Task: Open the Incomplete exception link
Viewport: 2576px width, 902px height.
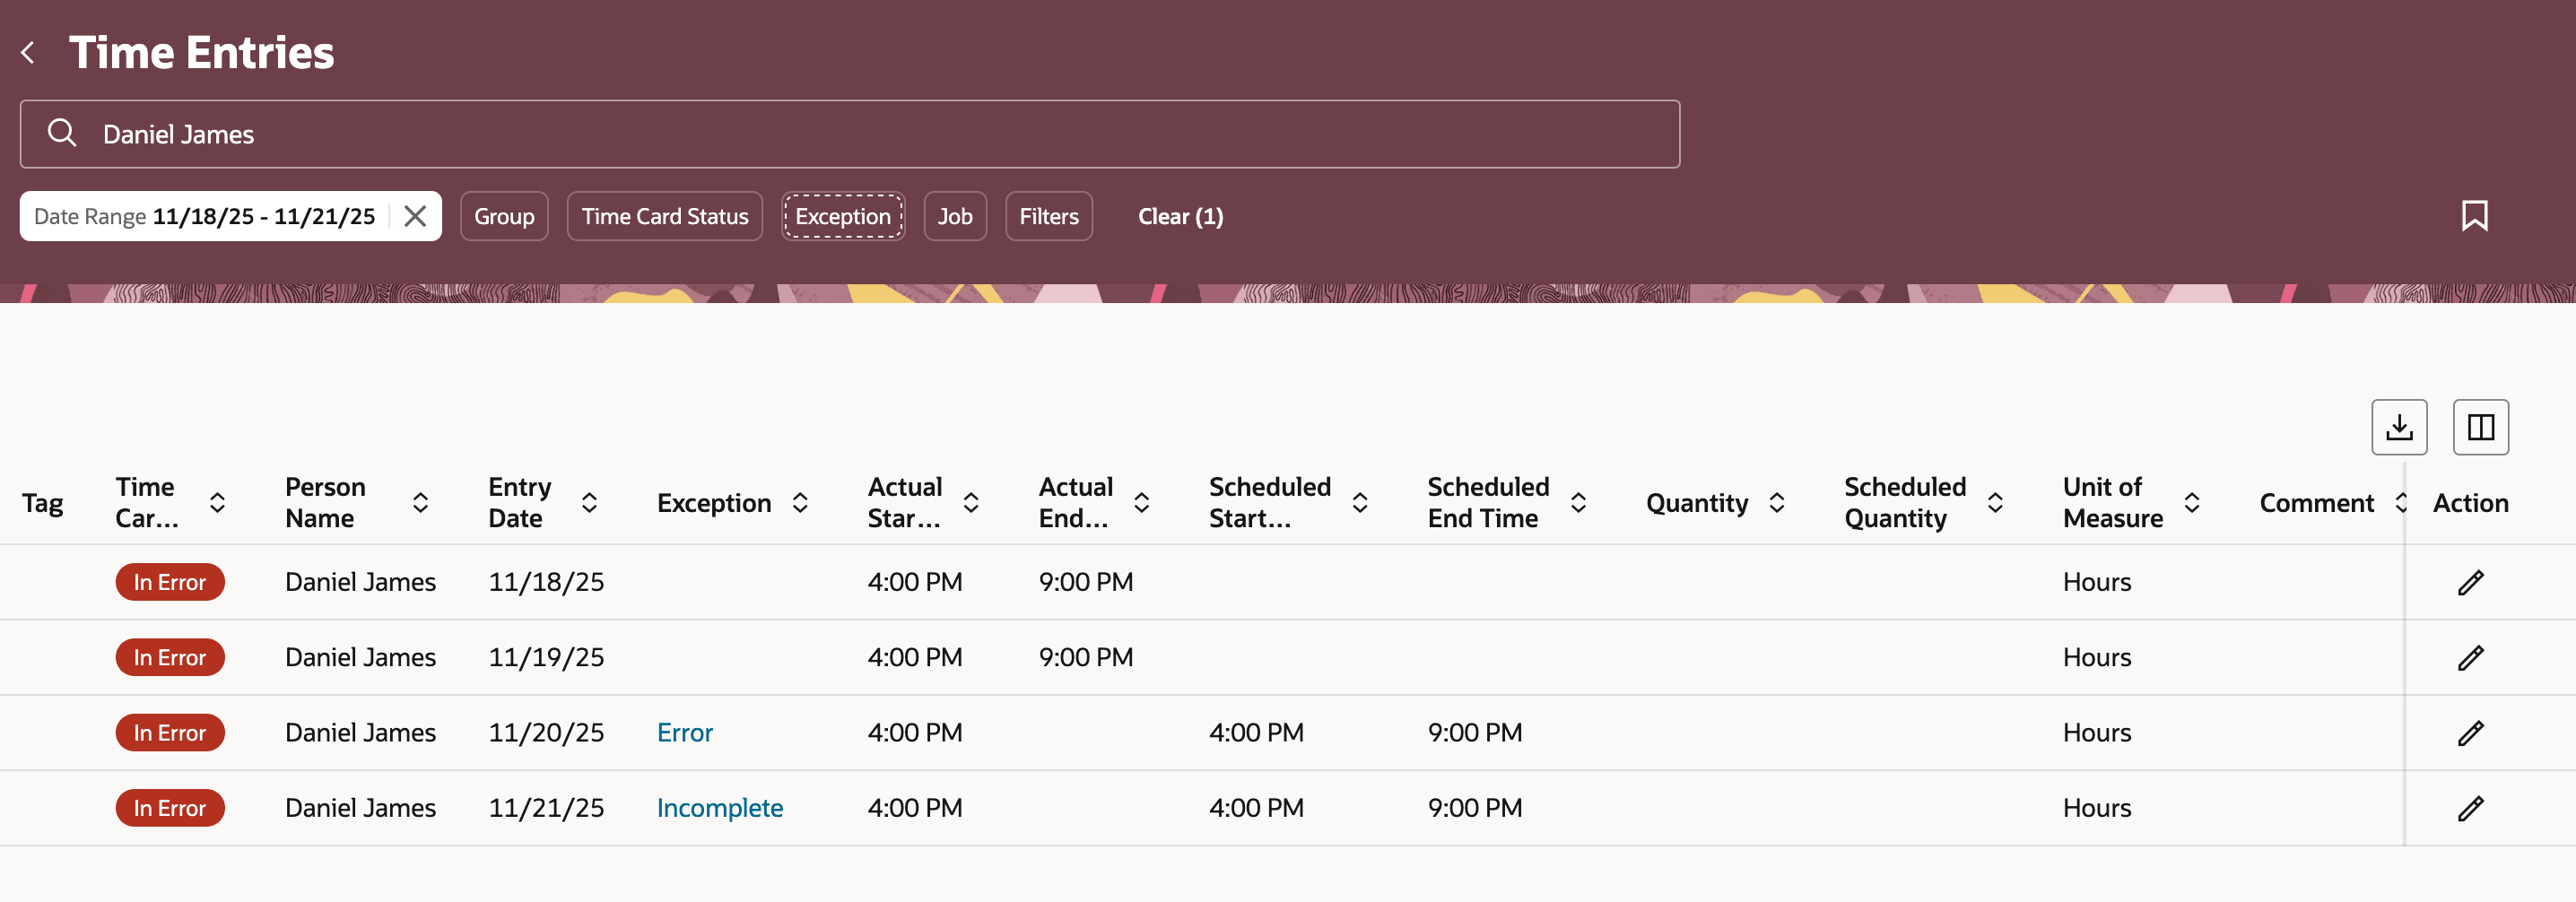Action: [720, 807]
